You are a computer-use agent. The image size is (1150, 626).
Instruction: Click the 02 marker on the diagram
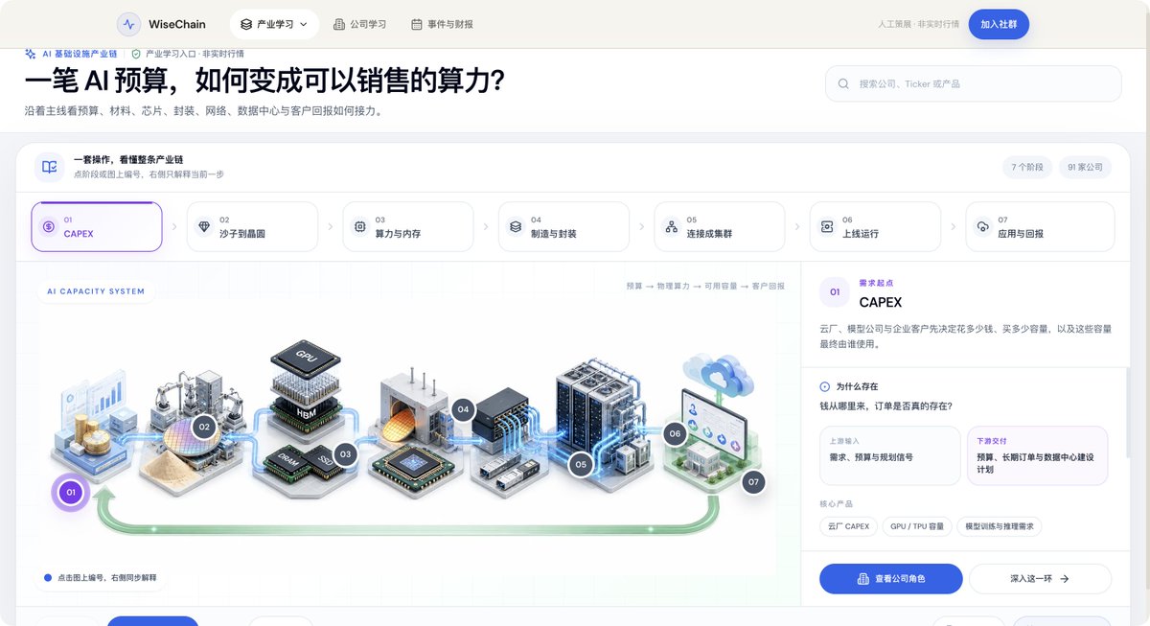coord(203,427)
